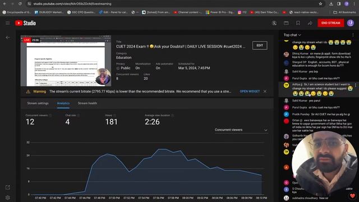Image resolution: width=359 pixels, height=202 pixels.
Task: Click Pratik Pandey's chat message
Action: [321, 114]
